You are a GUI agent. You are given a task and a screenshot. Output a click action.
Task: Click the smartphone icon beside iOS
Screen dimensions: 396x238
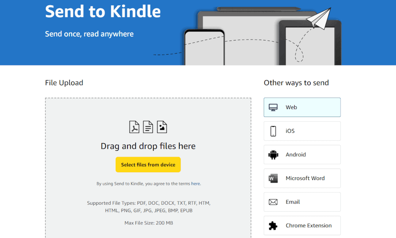point(273,131)
